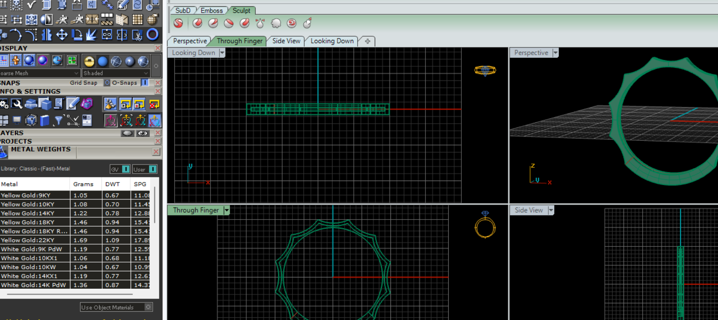Expand the Looking Down viewport menu arrow
Viewport: 718px width, 320px height.
pos(222,53)
